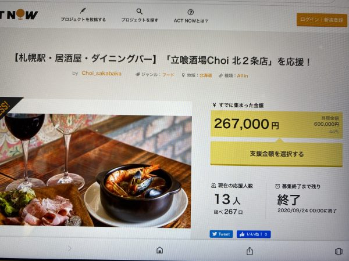Image resolution: width=349 pixels, height=261 pixels.
Task: Click the ログイン｜新規登録 button
Action: (322, 20)
